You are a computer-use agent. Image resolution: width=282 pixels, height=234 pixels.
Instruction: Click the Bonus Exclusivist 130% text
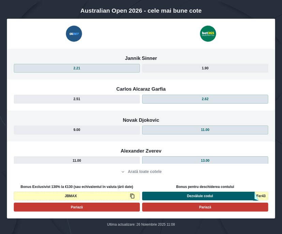pos(77,187)
